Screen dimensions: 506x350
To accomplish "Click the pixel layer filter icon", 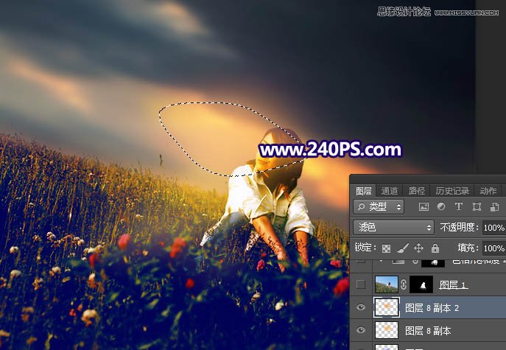I will [x=424, y=207].
